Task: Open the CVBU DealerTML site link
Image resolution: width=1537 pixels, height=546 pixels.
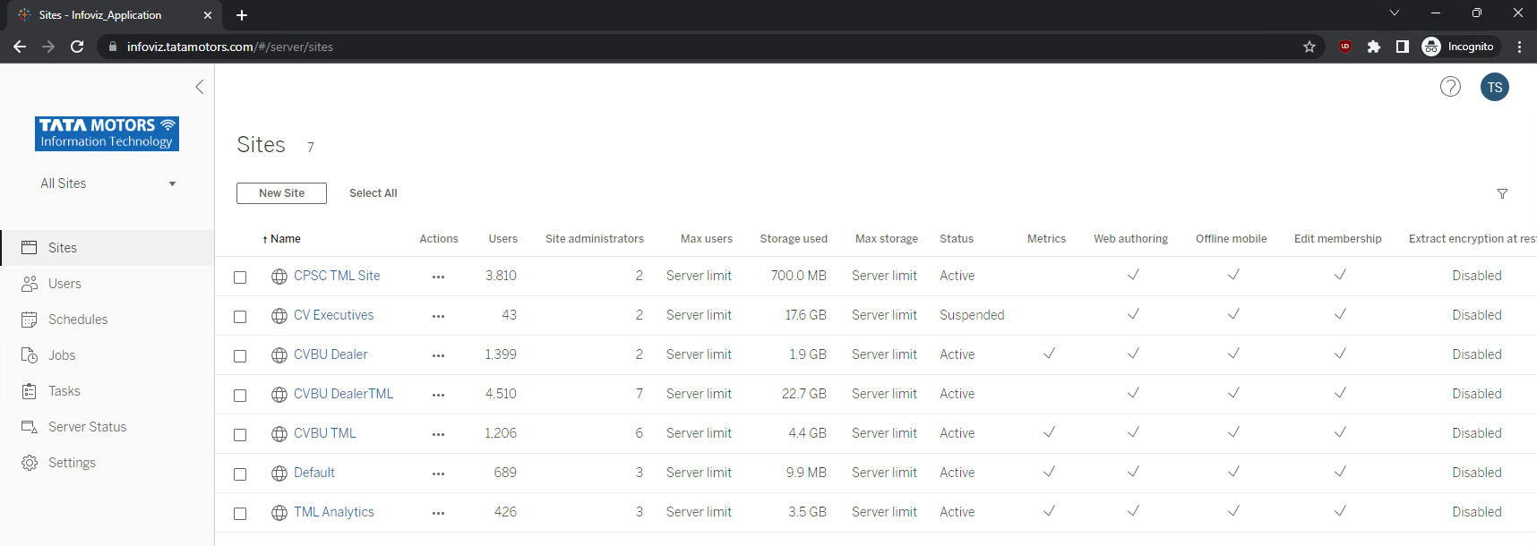Action: click(343, 394)
